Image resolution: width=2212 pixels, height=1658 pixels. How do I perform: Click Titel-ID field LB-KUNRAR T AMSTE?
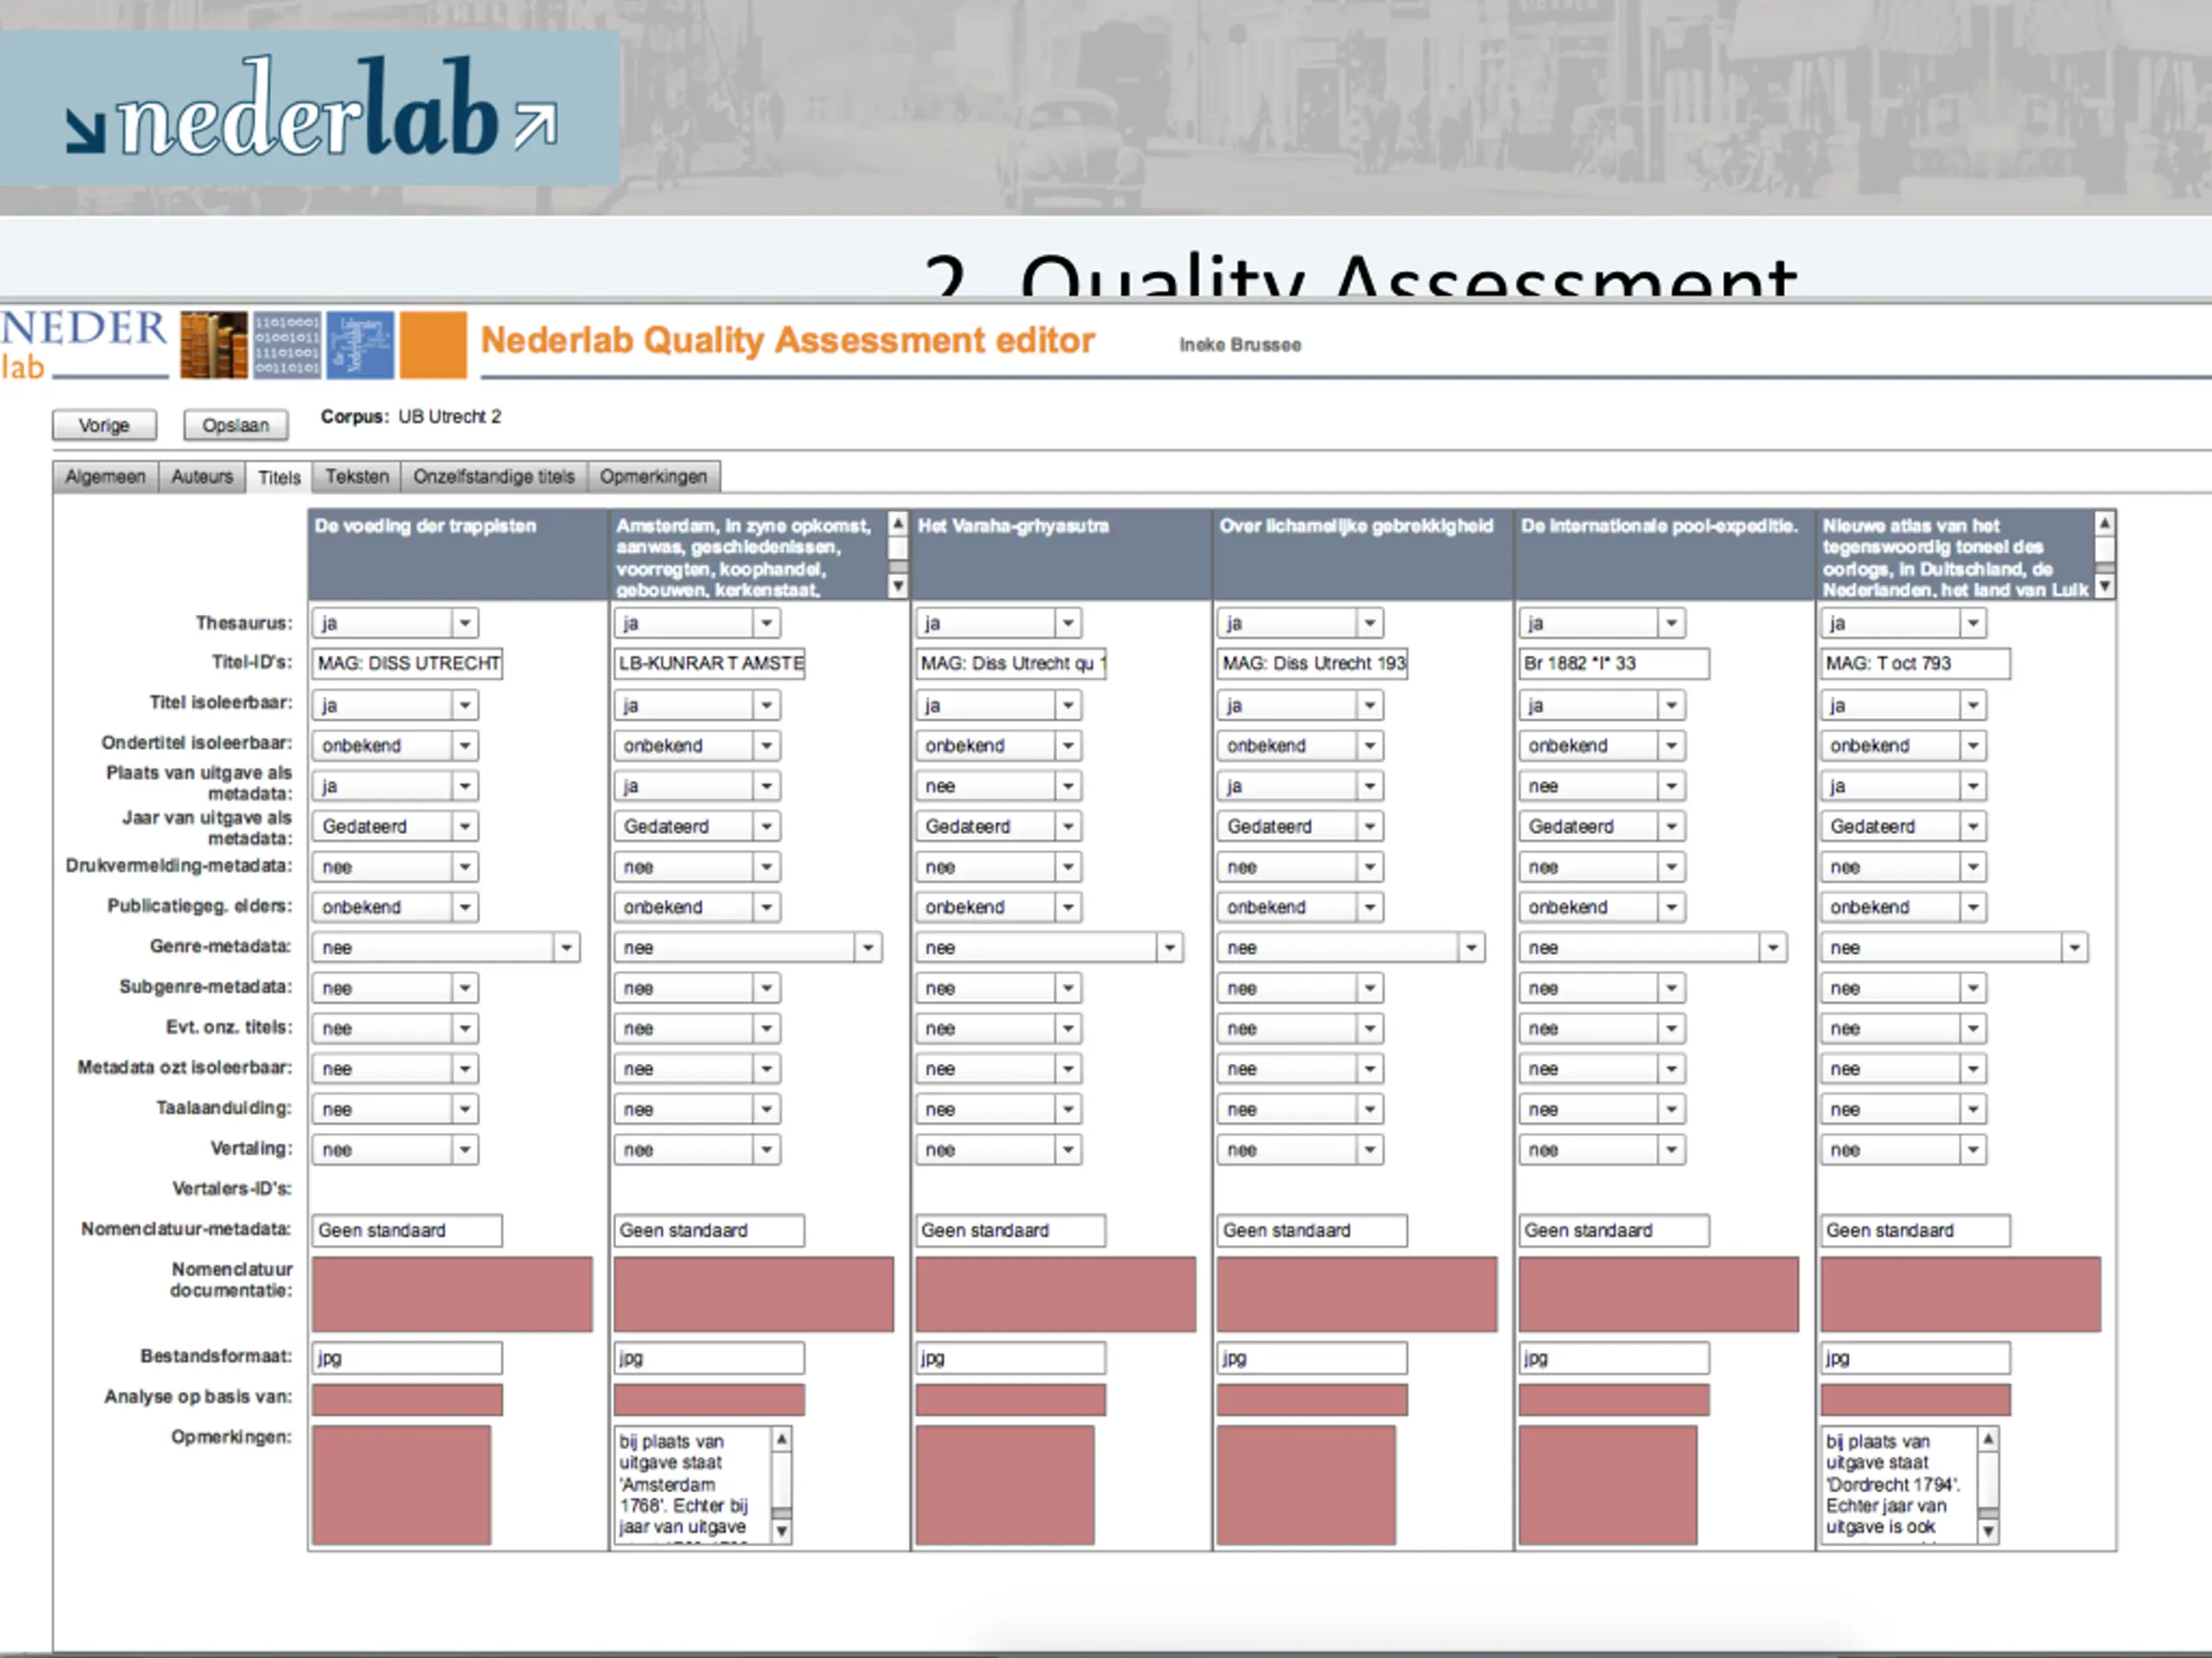tap(710, 663)
